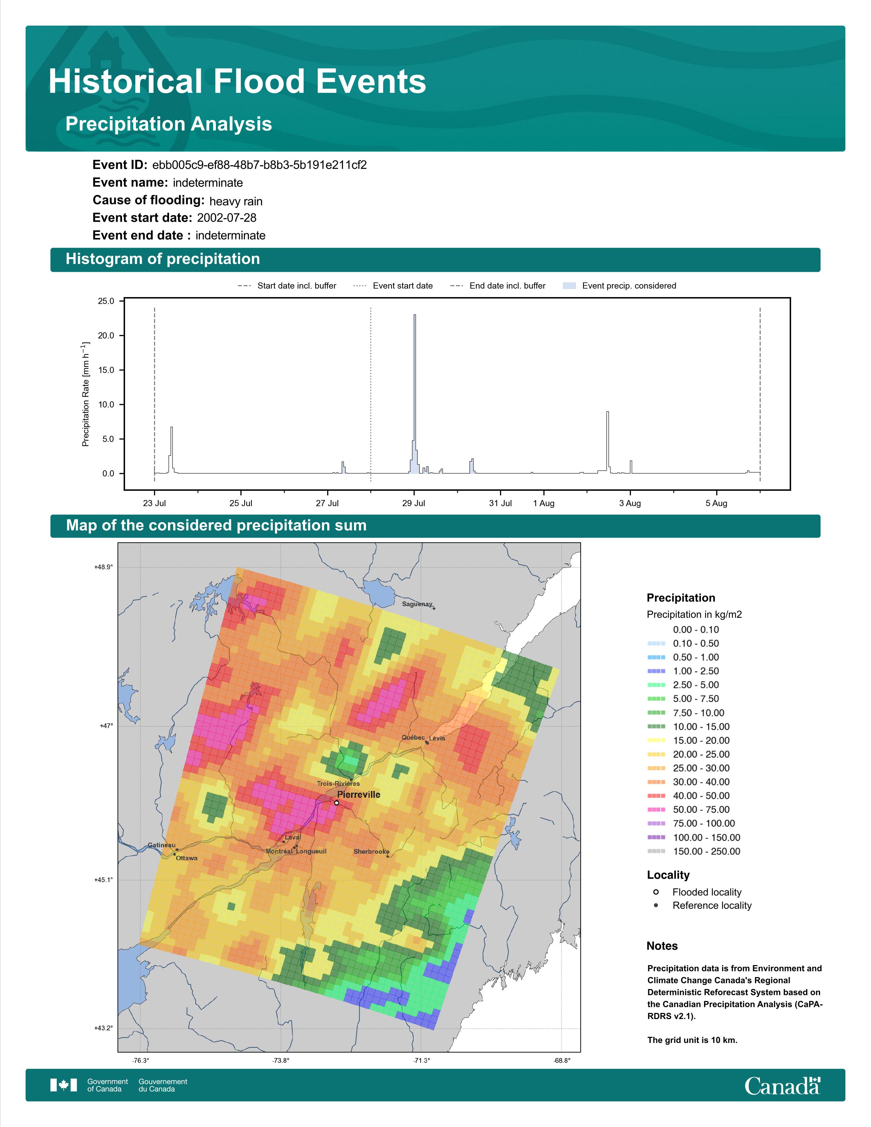Click the Reference locality legend dot icon
871x1127 pixels.
tap(656, 906)
